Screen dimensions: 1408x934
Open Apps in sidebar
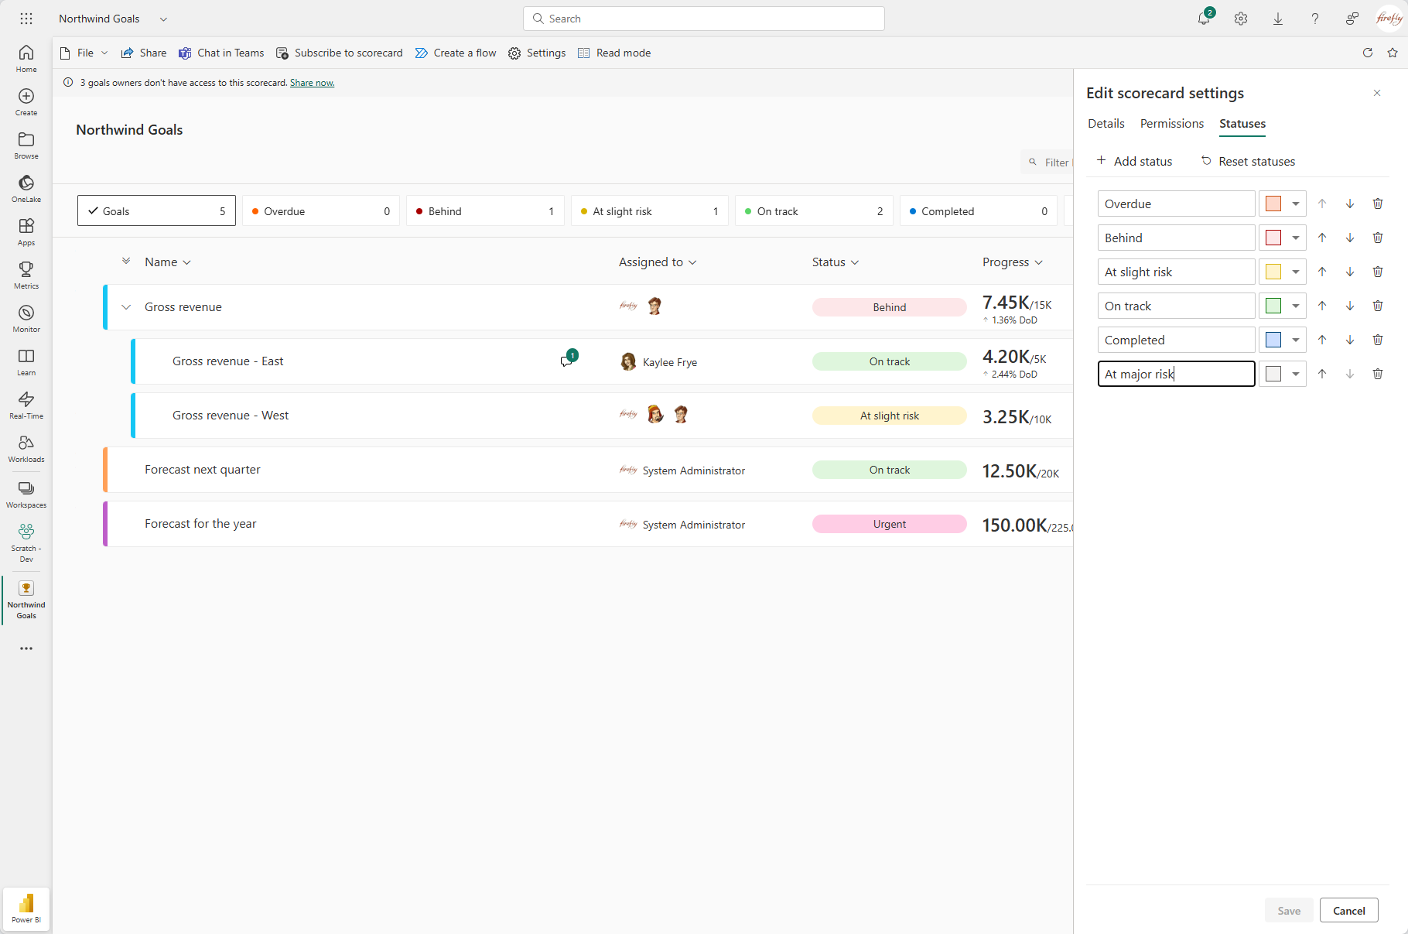click(x=26, y=232)
